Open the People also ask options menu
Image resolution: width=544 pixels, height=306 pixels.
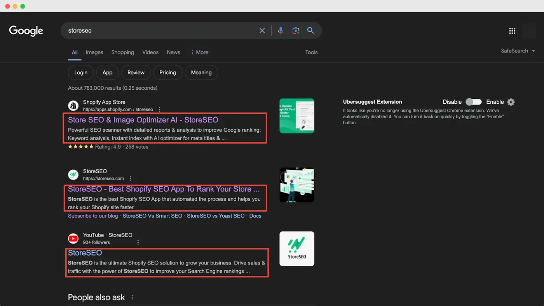133,297
